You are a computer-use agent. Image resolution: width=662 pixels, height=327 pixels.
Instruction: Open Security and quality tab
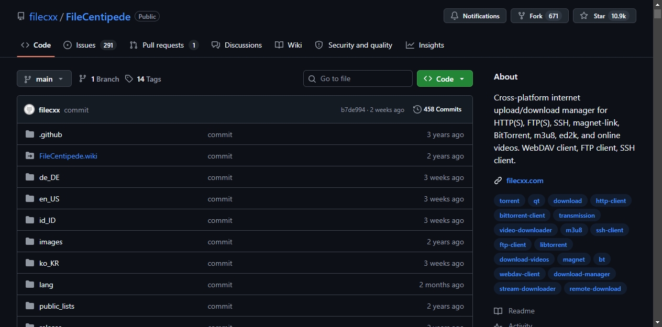click(x=354, y=45)
